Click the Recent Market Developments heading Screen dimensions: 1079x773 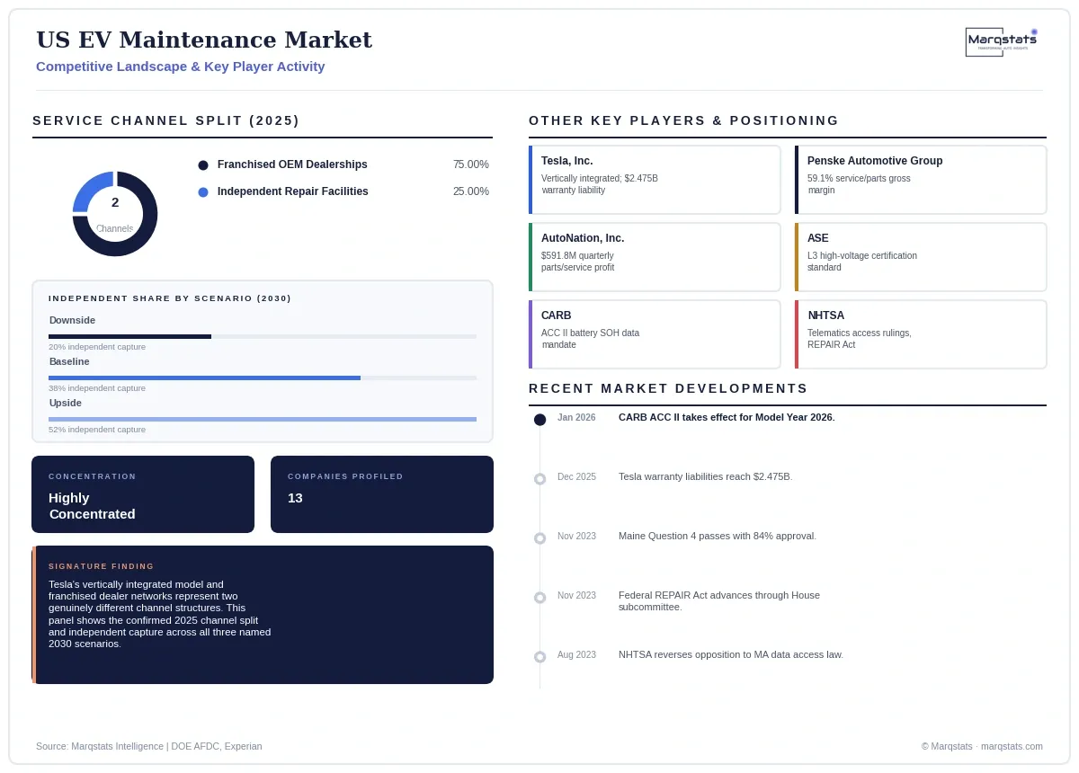point(669,388)
